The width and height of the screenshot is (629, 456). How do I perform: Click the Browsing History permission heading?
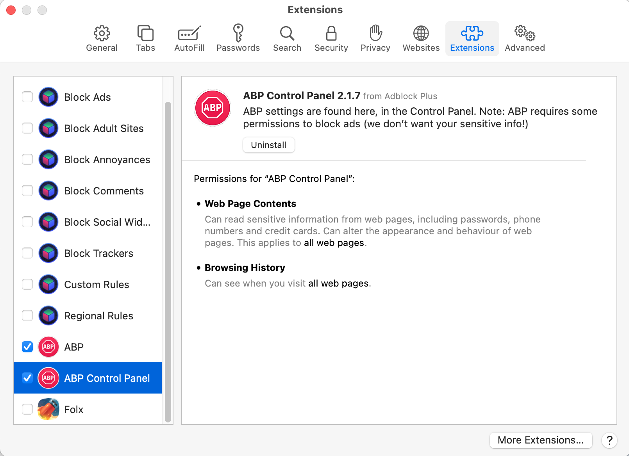coord(245,268)
